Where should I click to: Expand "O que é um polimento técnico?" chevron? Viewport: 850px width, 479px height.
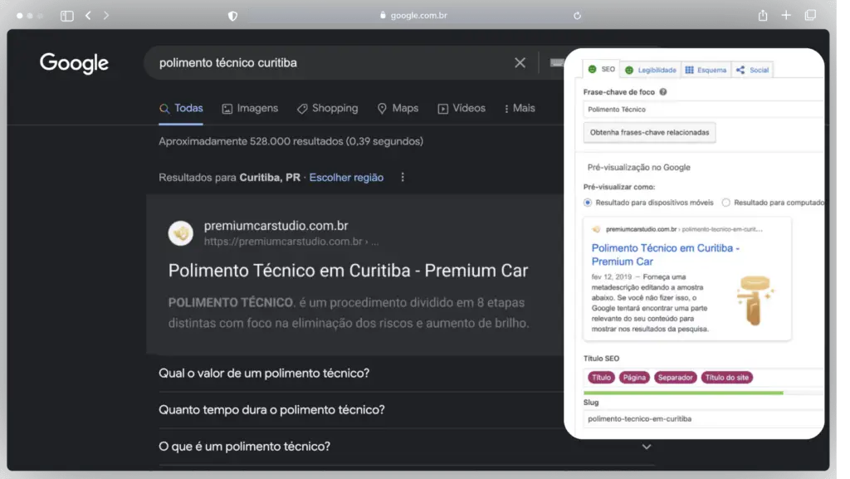[647, 447]
